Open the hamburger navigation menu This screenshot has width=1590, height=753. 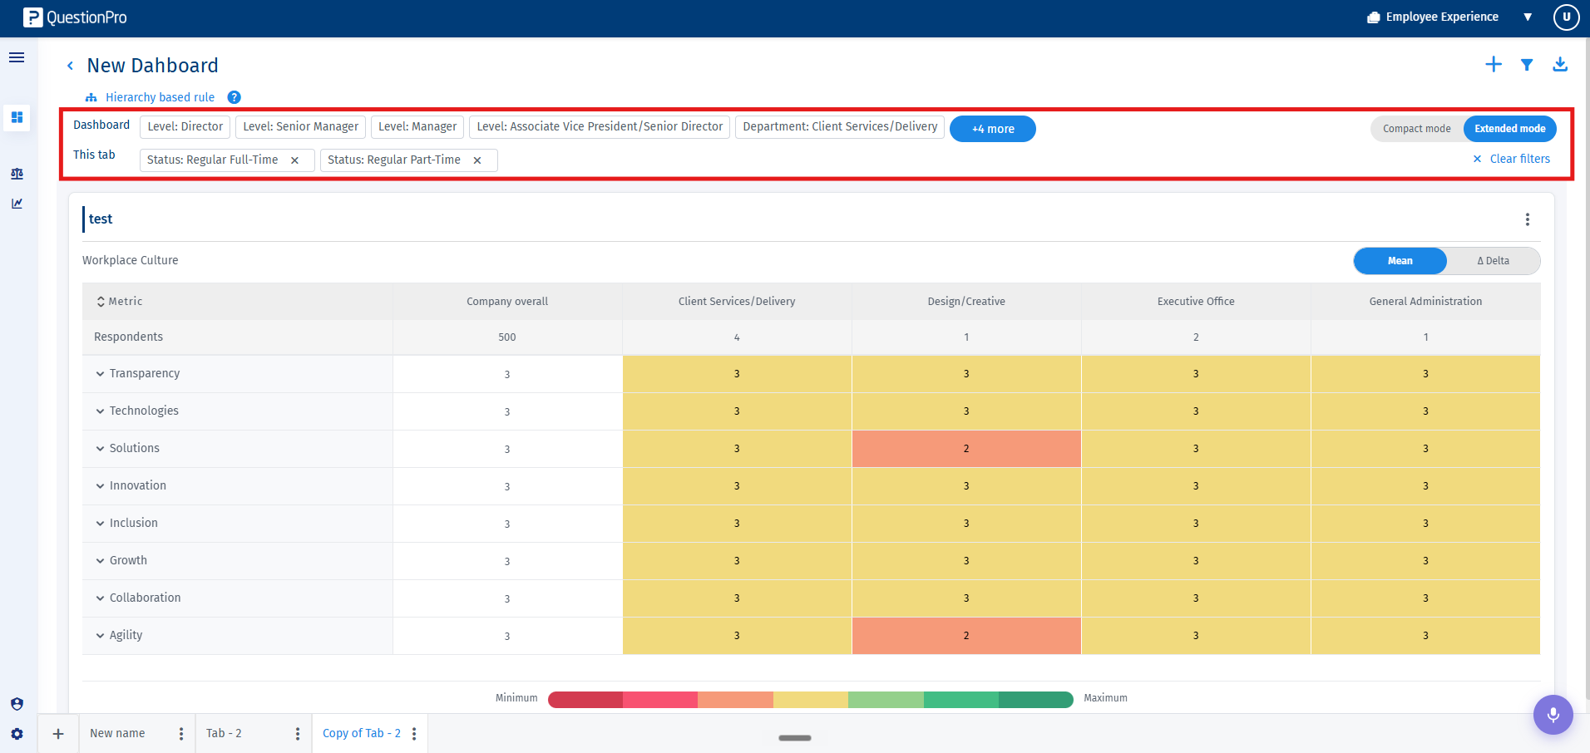[x=17, y=57]
